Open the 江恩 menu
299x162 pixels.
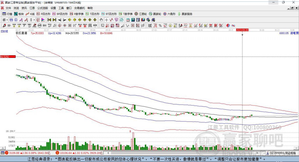click(x=32, y=8)
